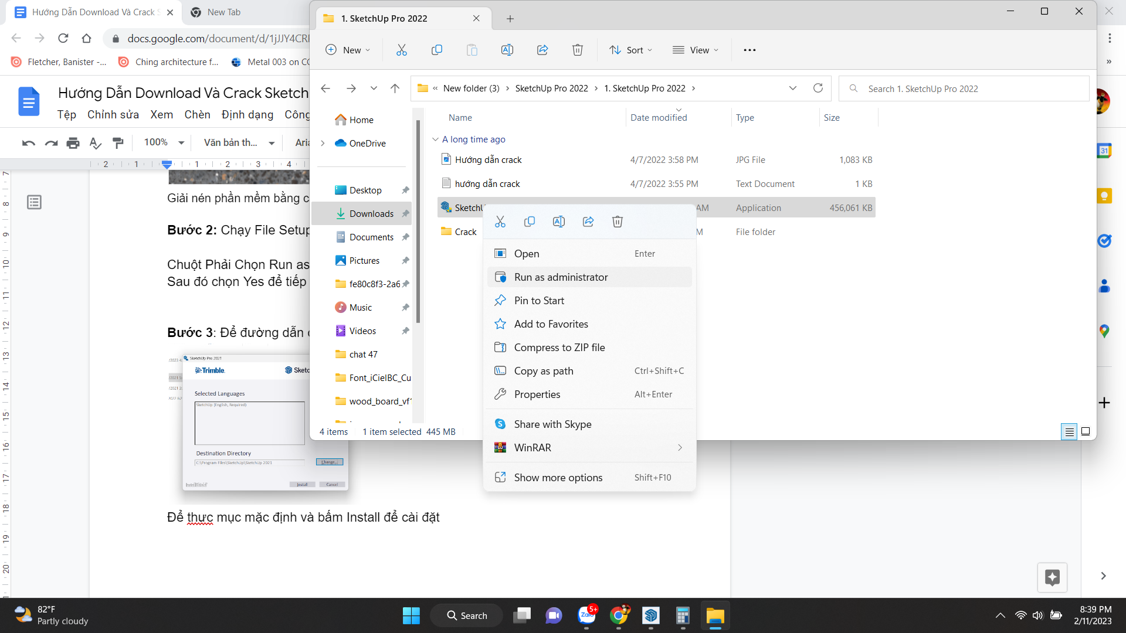The width and height of the screenshot is (1126, 633).
Task: Choose Compress to ZIP file
Action: [x=559, y=347]
